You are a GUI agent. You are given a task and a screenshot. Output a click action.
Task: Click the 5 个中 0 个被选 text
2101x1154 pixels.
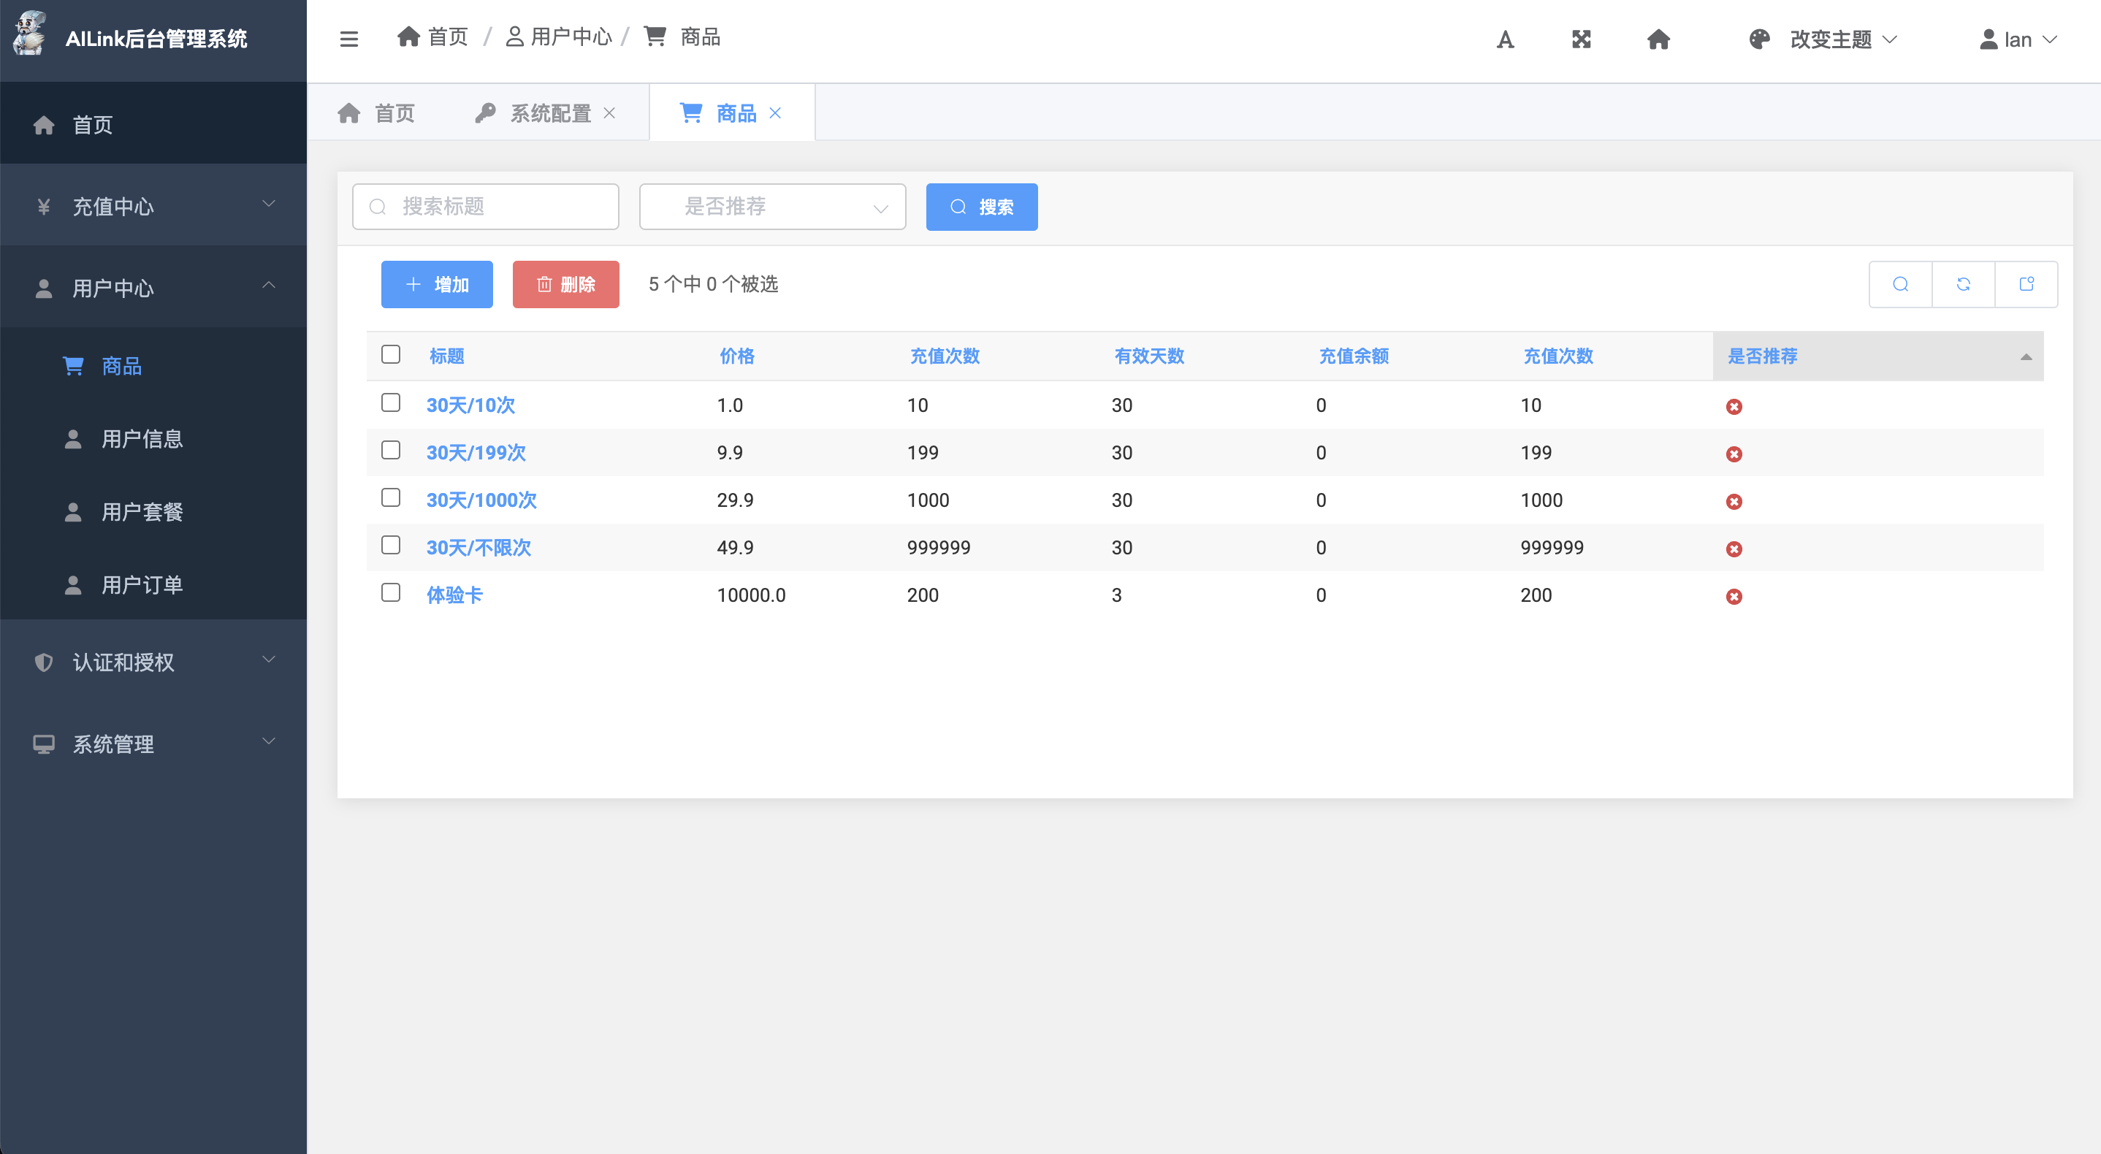click(x=714, y=284)
